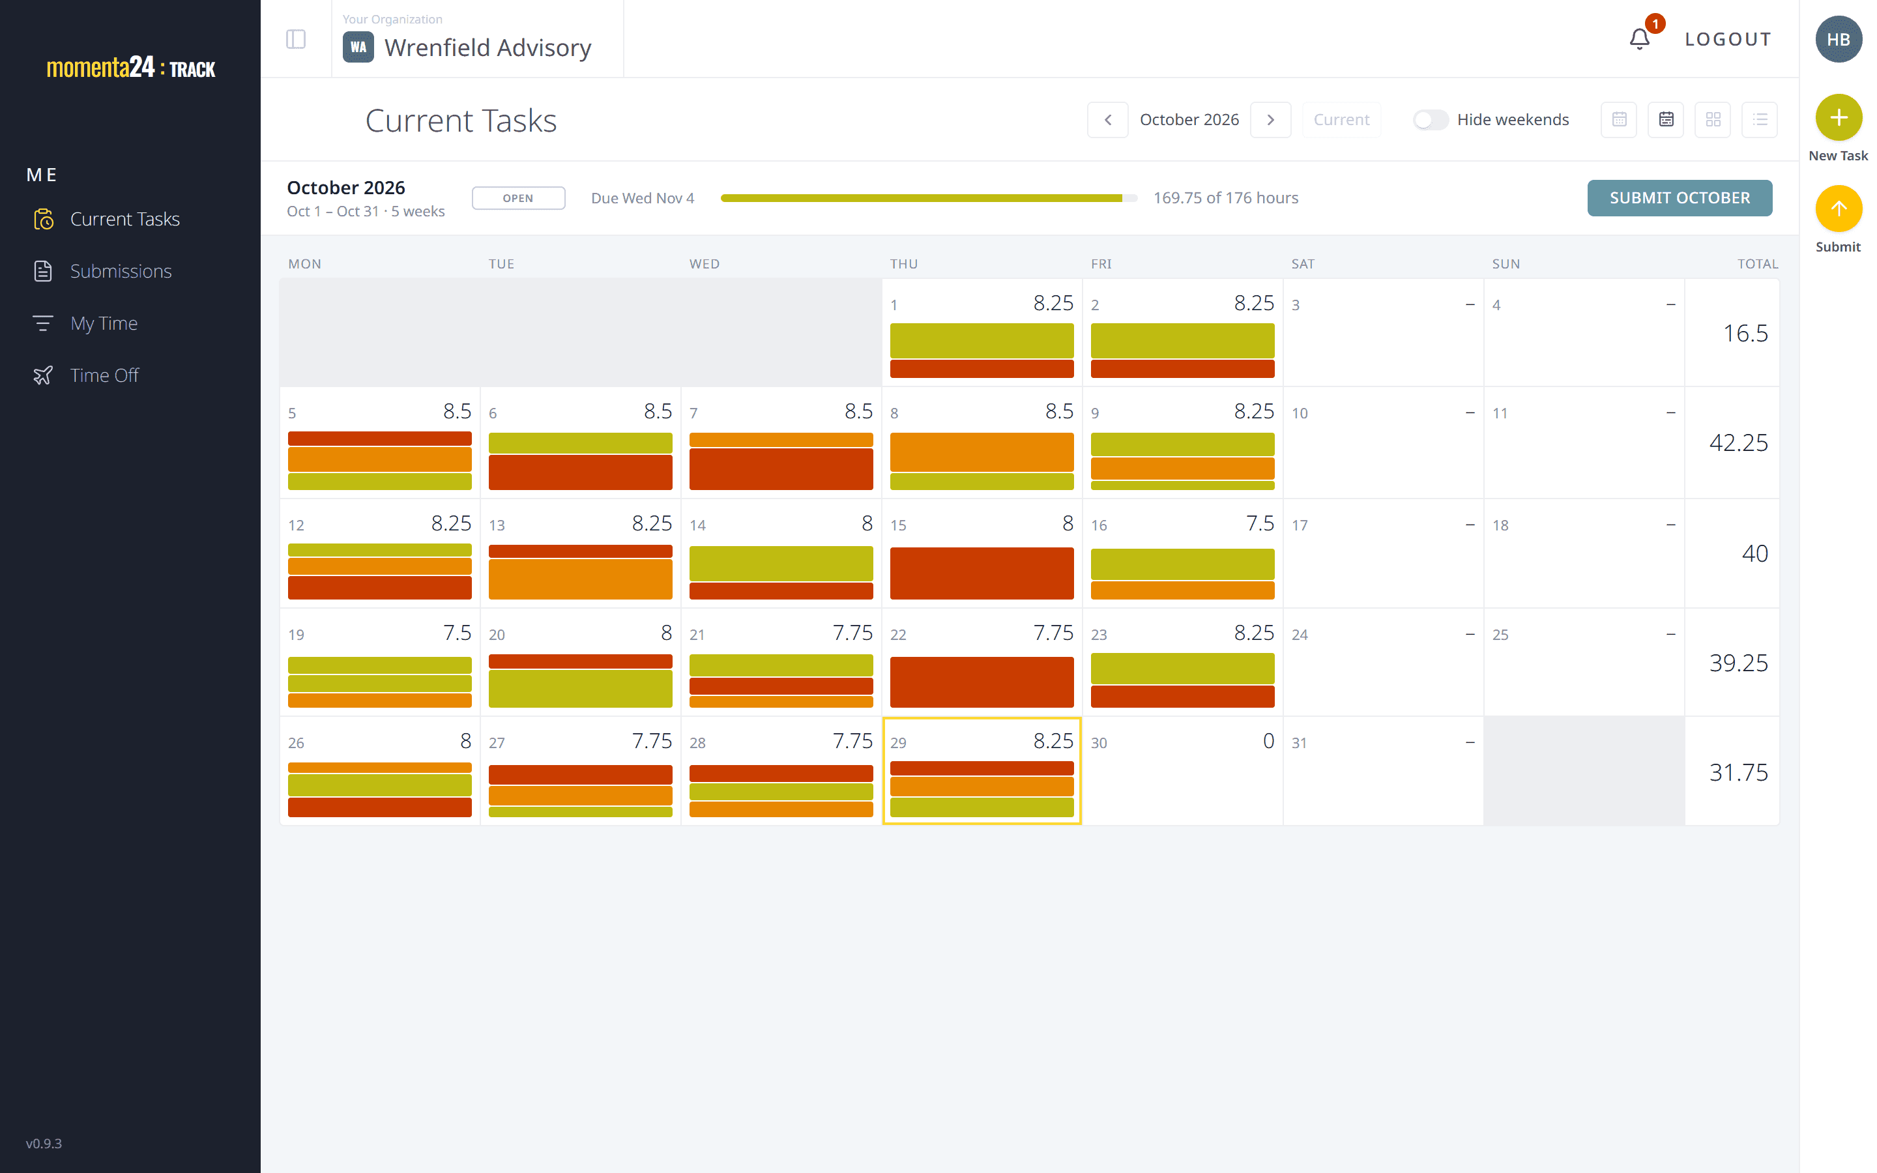The height and width of the screenshot is (1173, 1877).
Task: Switch to the list view icon
Action: [x=1759, y=119]
